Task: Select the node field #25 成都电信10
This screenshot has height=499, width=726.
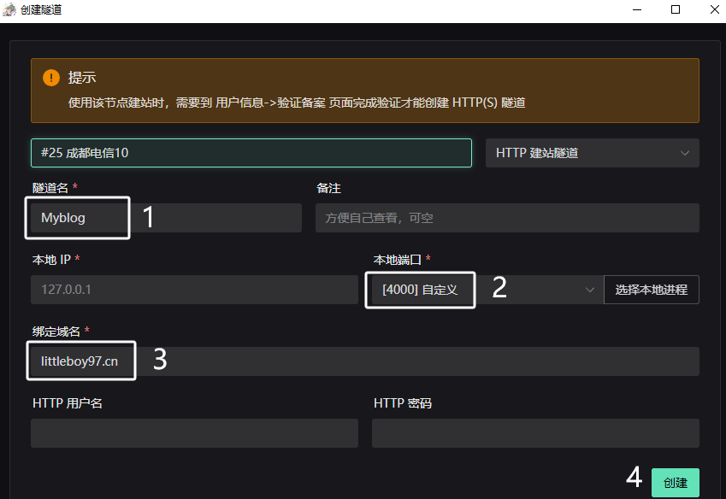Action: (251, 153)
